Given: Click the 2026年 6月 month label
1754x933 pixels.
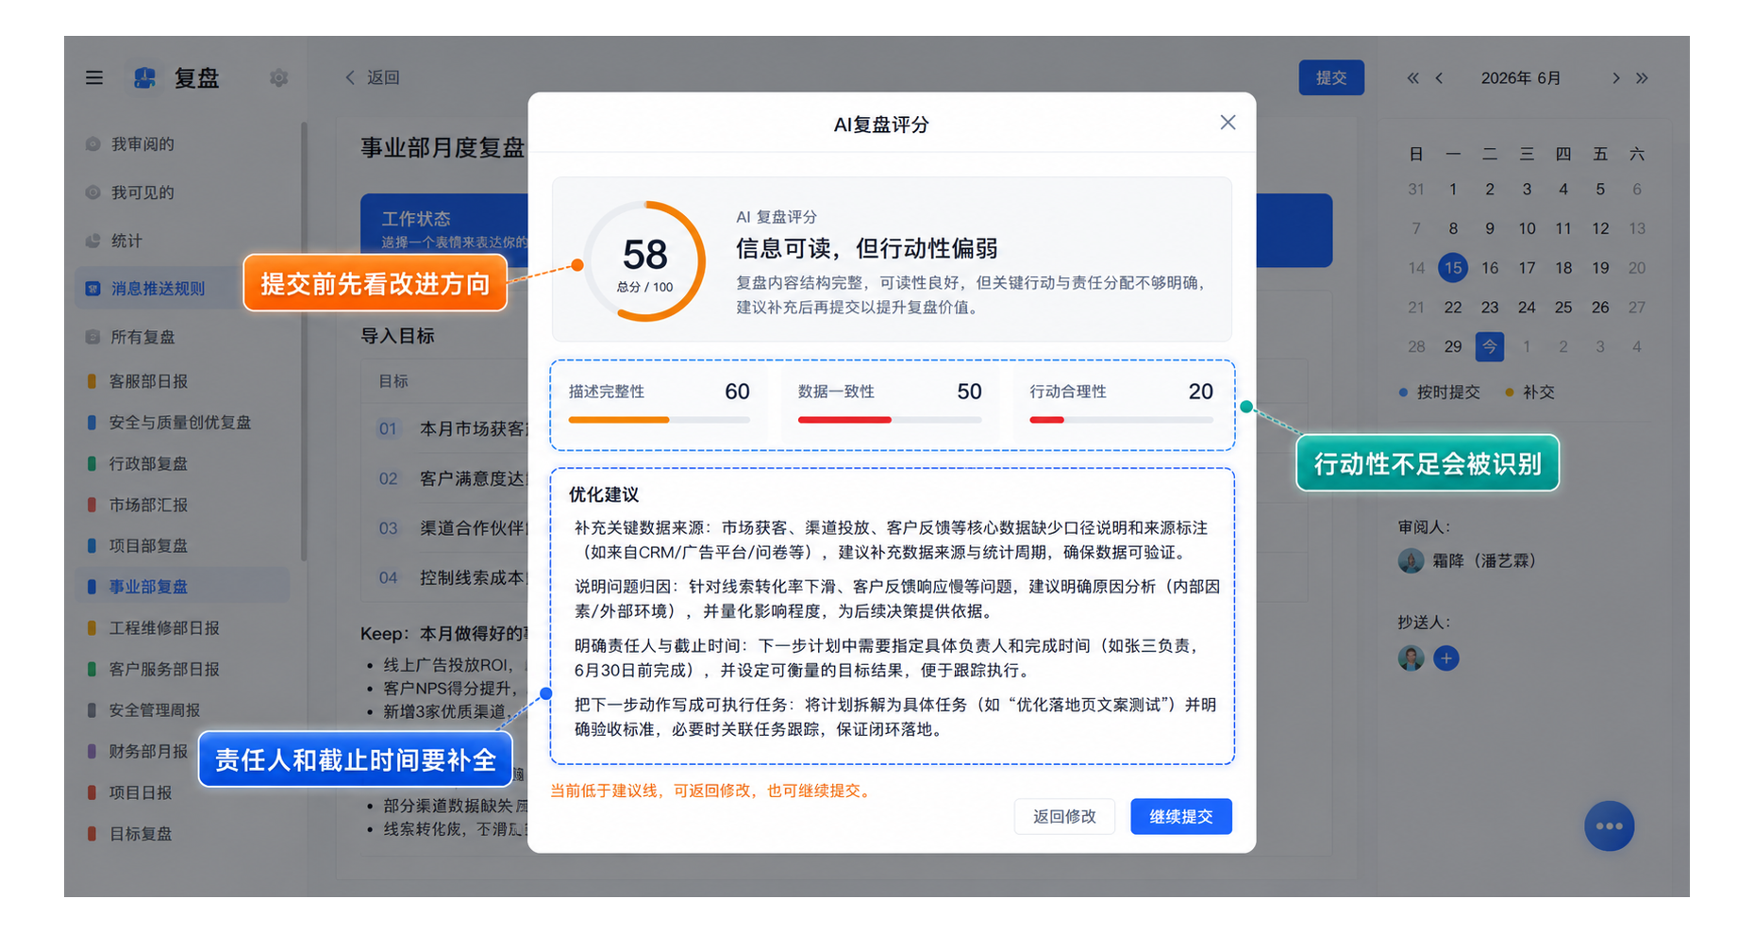Looking at the screenshot, I should (x=1520, y=78).
